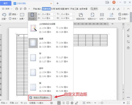Collapse the ribbon with up chevron

click(128, 9)
